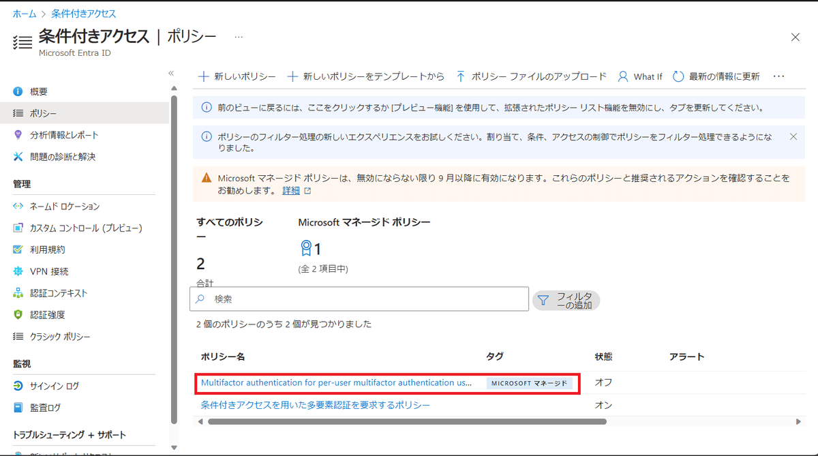Open 認証強度 in the sidebar

[48, 315]
